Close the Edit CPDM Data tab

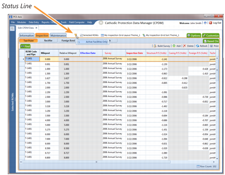pyautogui.click(x=36, y=28)
